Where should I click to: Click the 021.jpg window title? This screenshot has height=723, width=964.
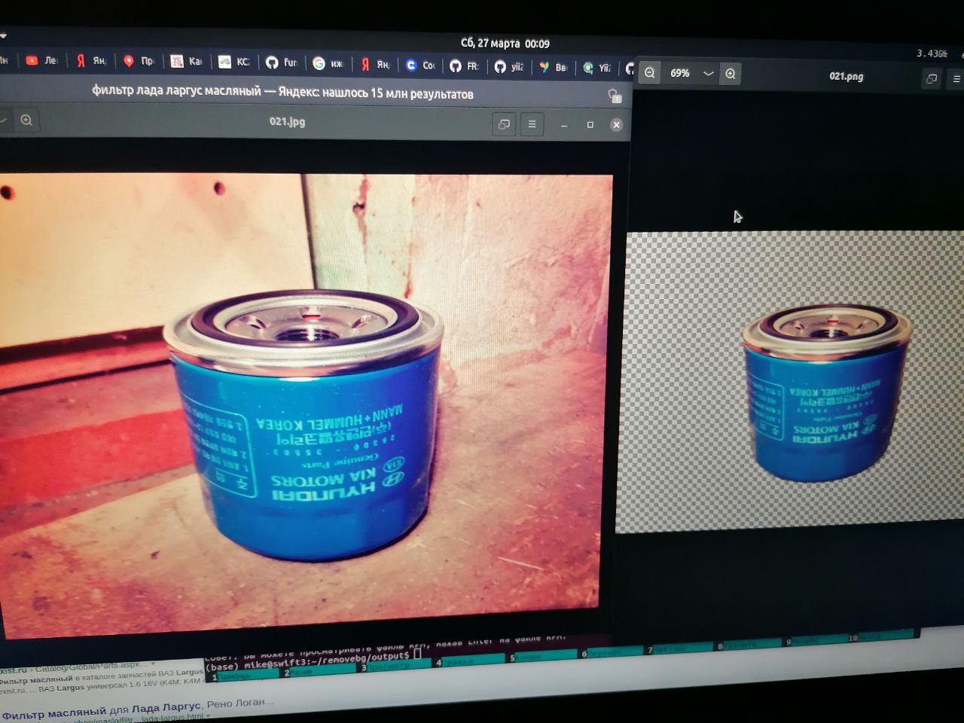(x=287, y=121)
